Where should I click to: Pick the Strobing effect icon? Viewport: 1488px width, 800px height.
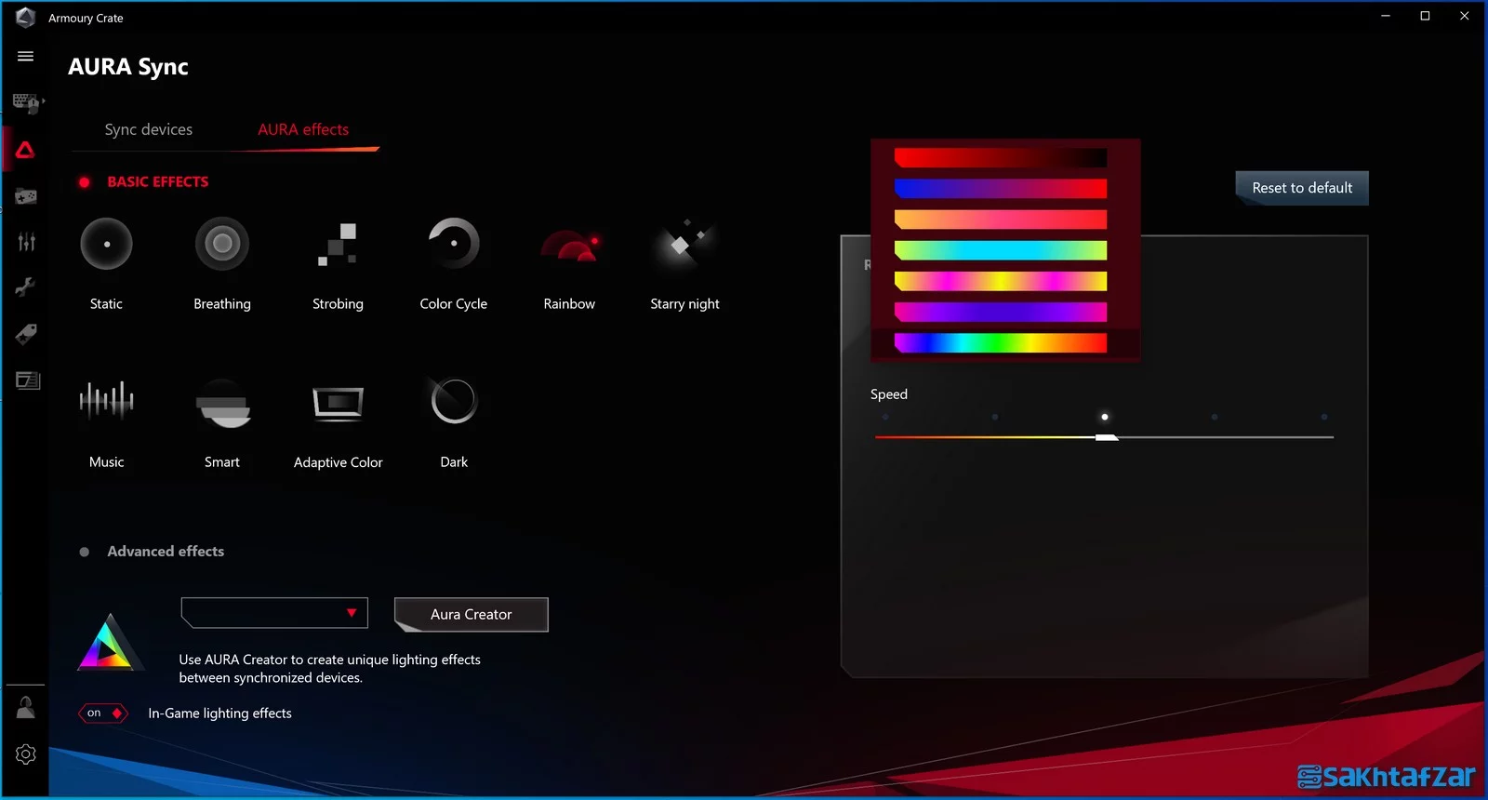338,244
